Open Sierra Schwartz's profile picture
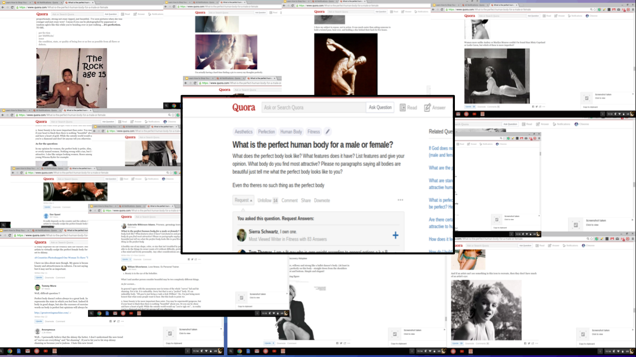636x357 pixels. point(241,235)
